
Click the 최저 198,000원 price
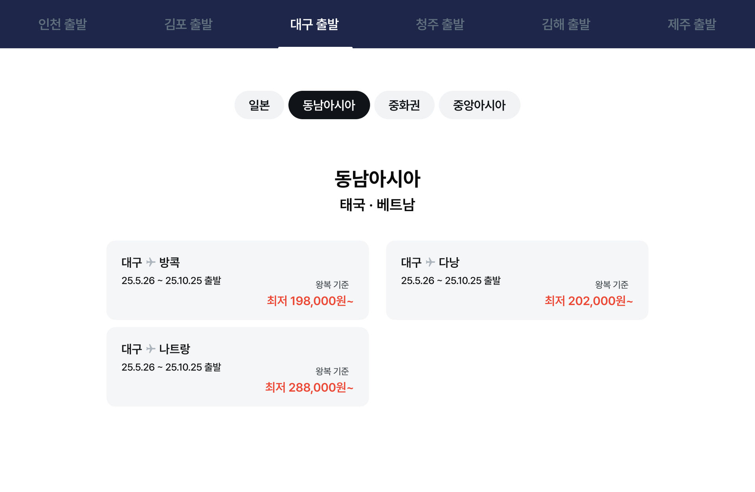click(310, 301)
